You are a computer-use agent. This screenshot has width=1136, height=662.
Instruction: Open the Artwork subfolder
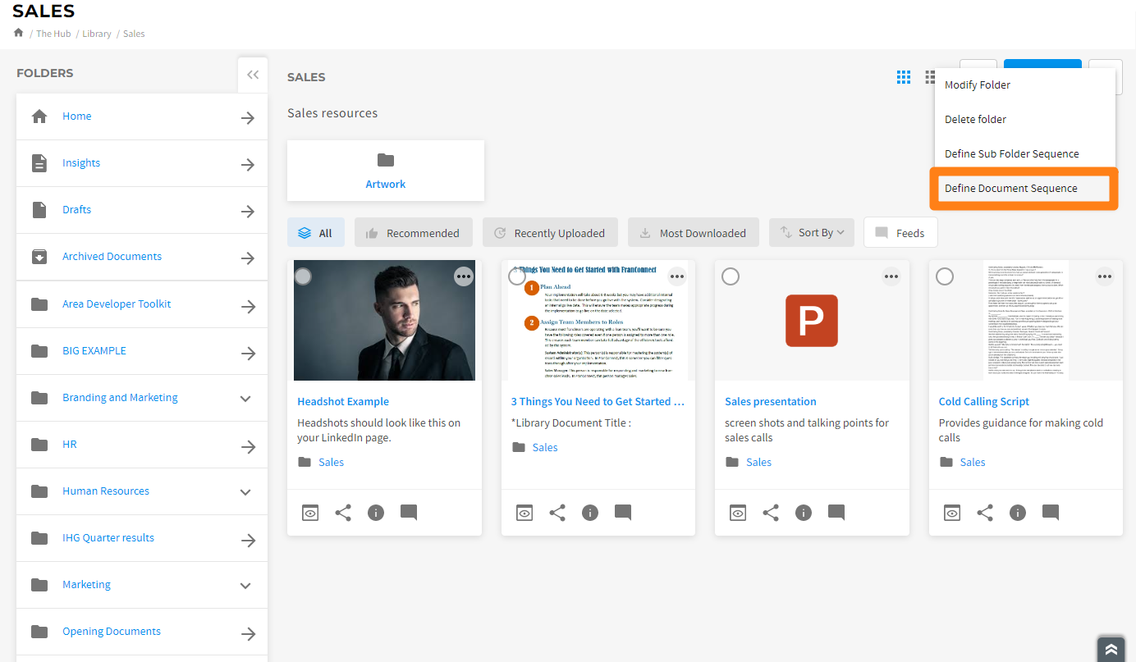(385, 171)
